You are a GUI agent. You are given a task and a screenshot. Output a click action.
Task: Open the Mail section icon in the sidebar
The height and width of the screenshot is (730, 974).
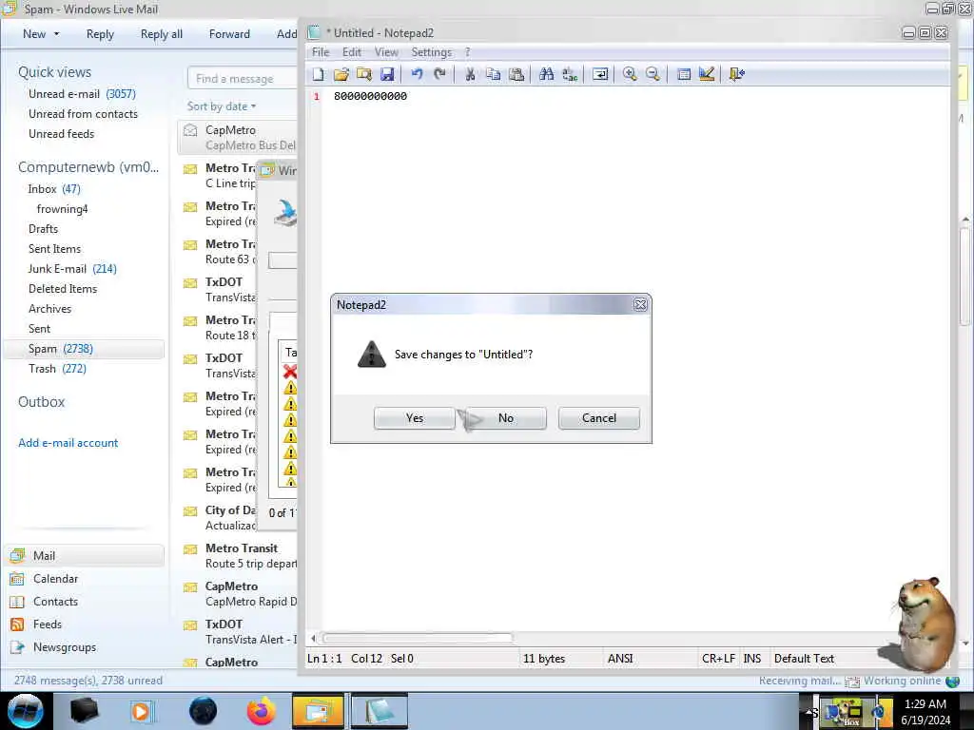[17, 555]
